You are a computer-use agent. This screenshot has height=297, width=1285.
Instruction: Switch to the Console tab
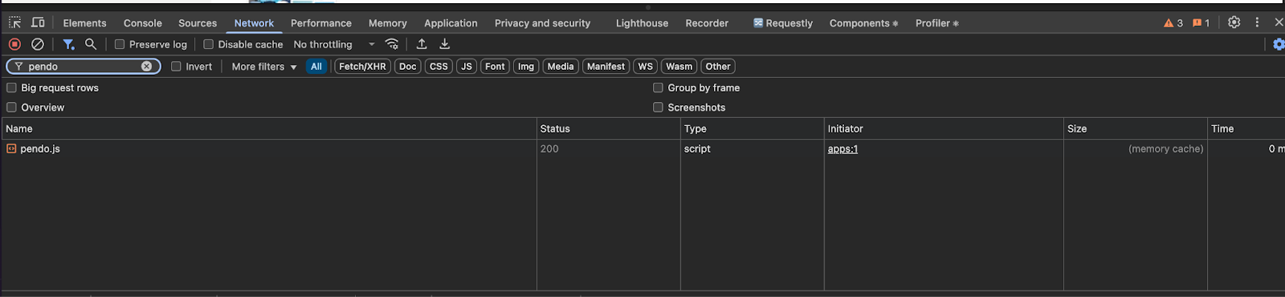(x=143, y=23)
